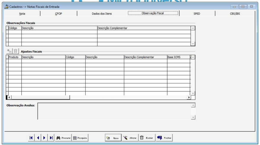Click the Código header in Observações Fiscais
This screenshot has height=145, width=260.
coord(15,28)
